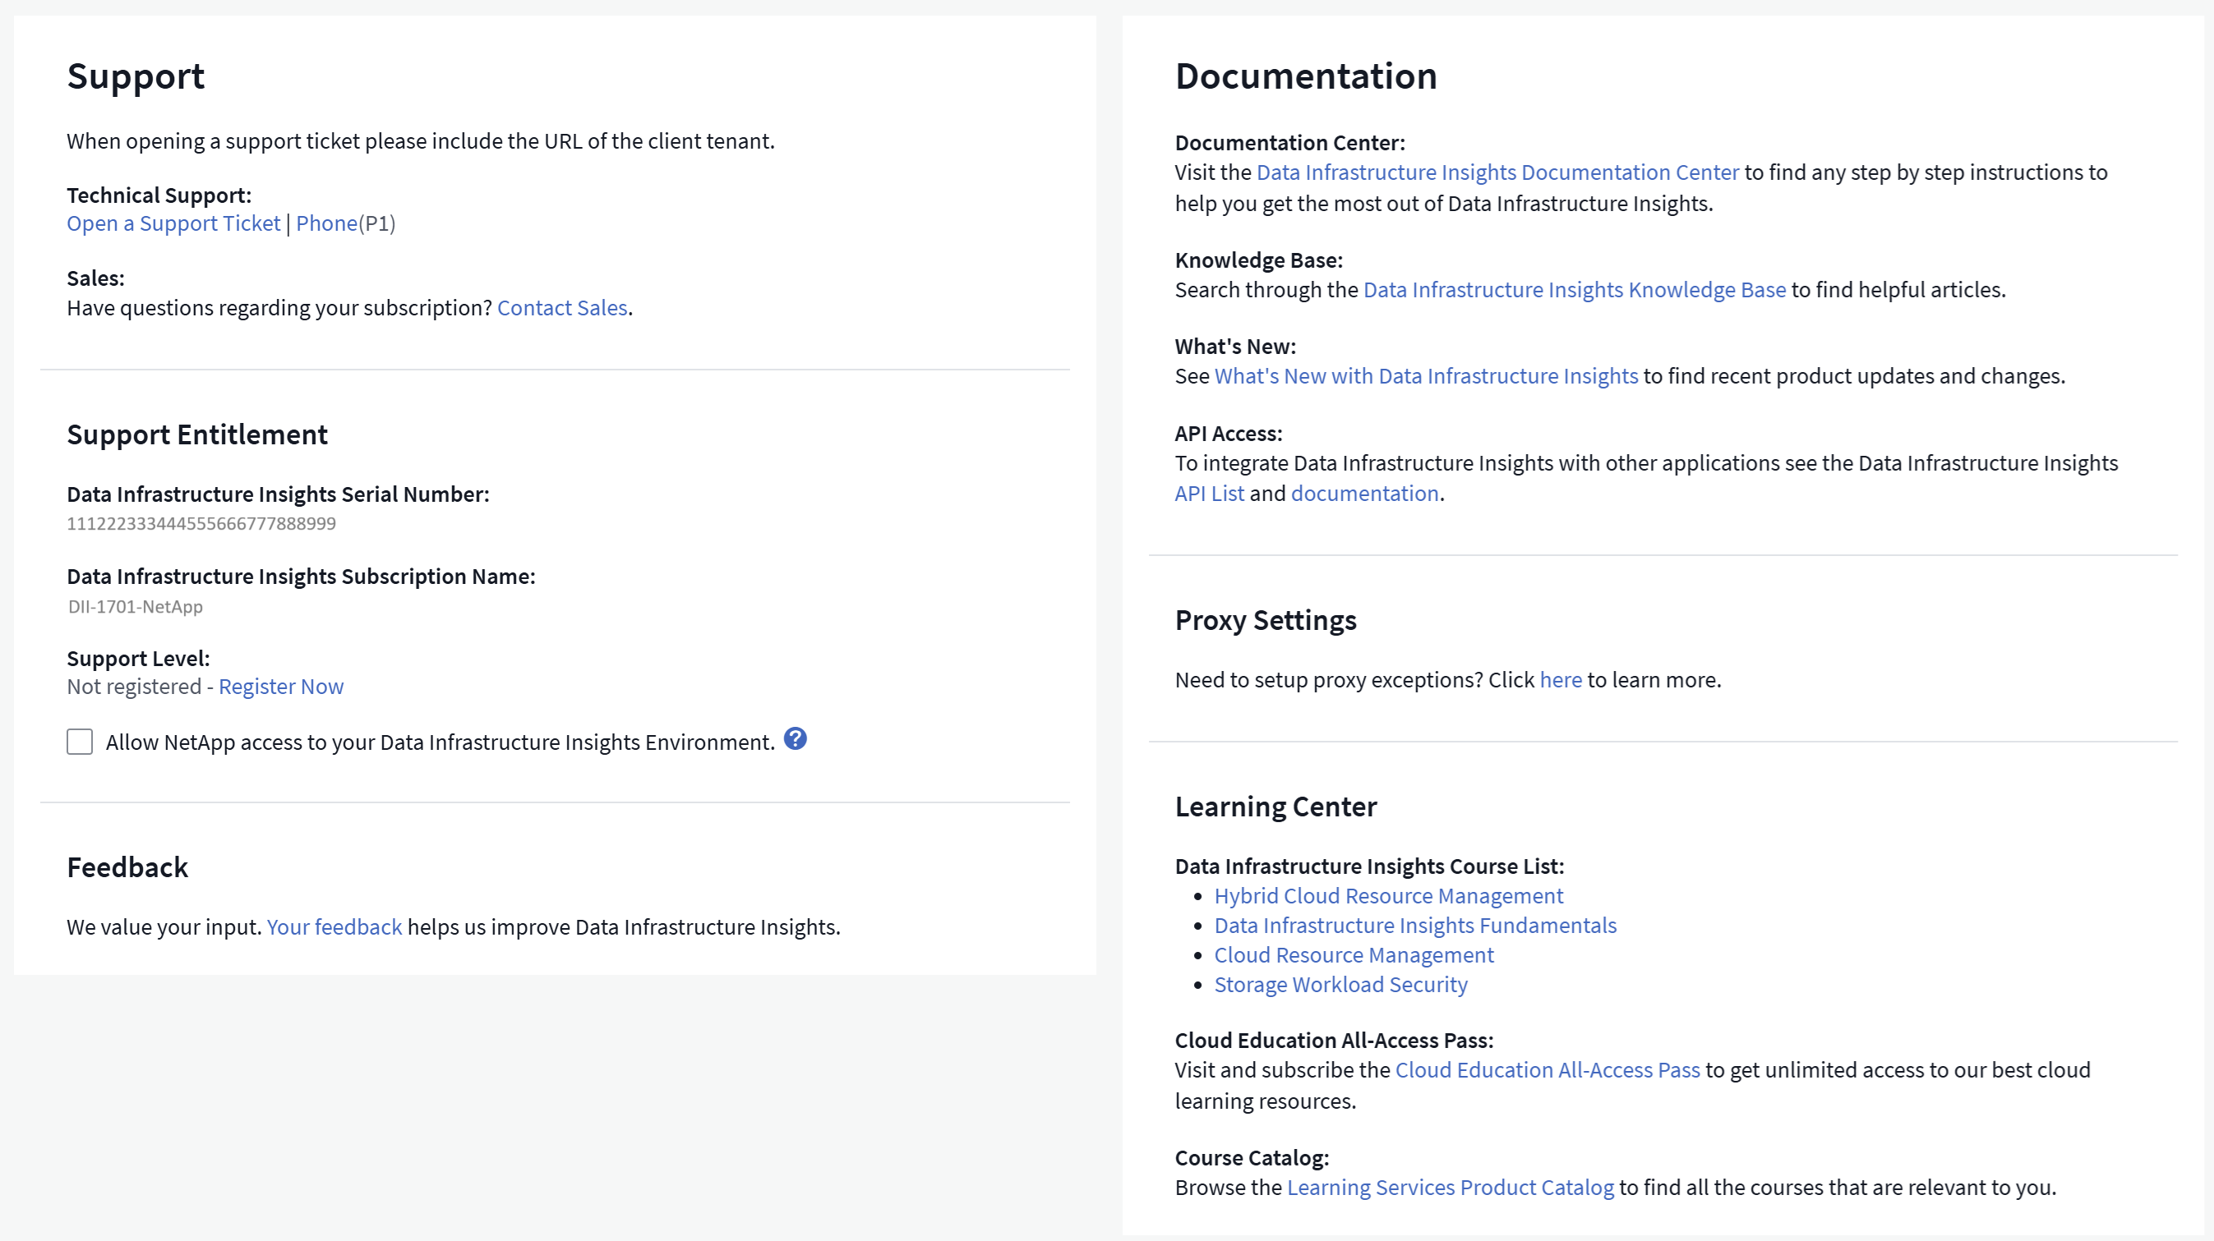Click Register Now link
The width and height of the screenshot is (2214, 1241).
click(x=281, y=686)
